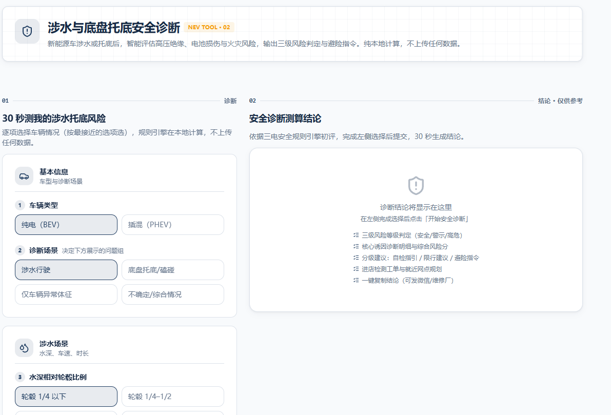Click the 结论 • 仅供参考 section label

[560, 101]
